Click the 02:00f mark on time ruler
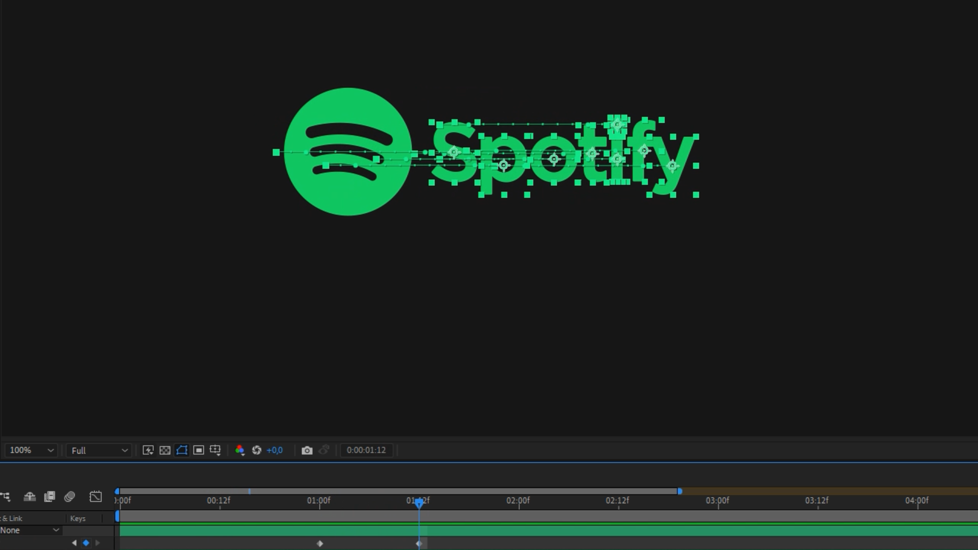 [518, 501]
